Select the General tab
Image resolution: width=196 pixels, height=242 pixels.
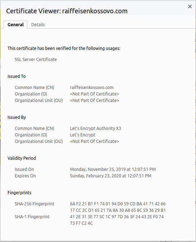click(15, 25)
